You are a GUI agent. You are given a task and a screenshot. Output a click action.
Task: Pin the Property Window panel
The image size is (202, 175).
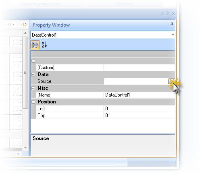tap(172, 25)
